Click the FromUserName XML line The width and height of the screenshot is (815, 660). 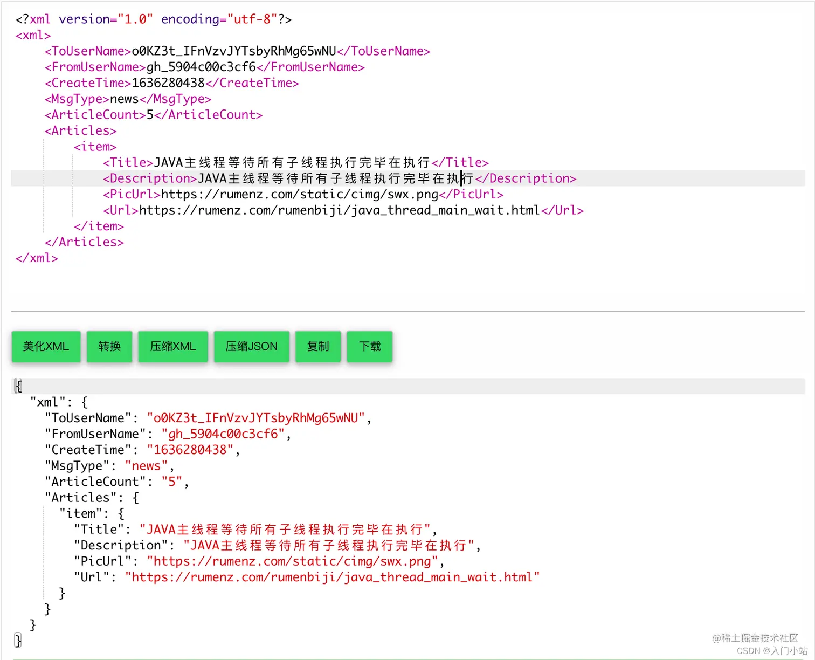pyautogui.click(x=204, y=67)
